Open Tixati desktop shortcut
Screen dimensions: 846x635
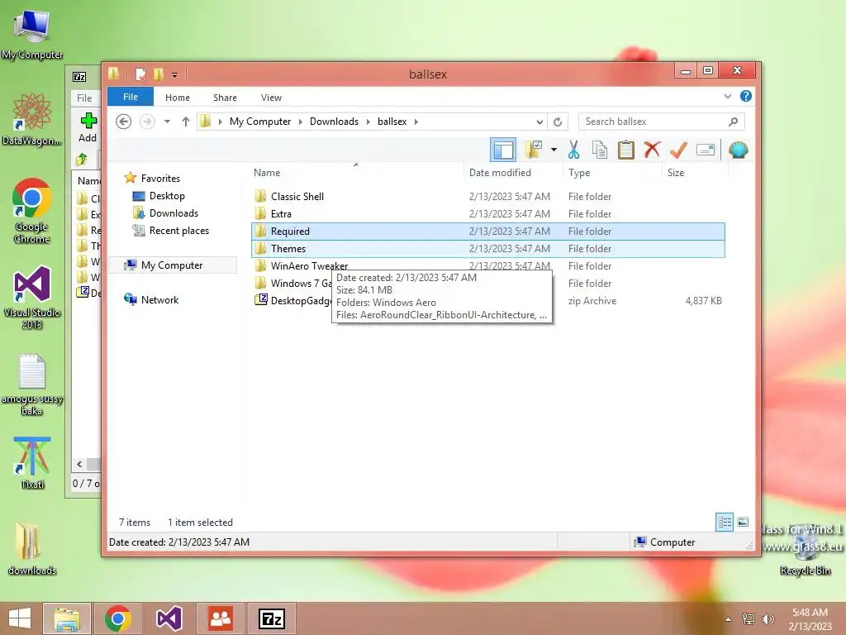32,462
